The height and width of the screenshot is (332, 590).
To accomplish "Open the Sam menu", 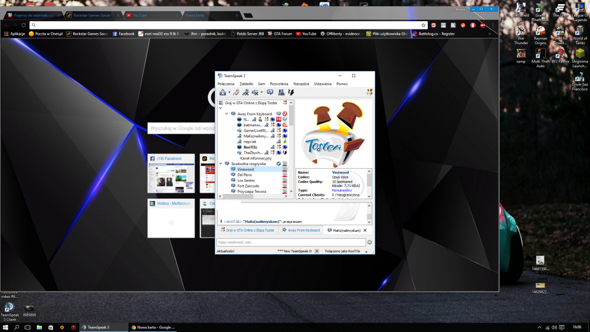I will (261, 84).
